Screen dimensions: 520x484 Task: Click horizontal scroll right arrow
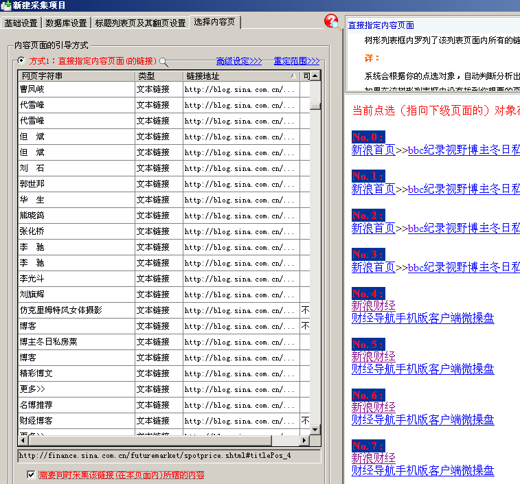pyautogui.click(x=304, y=440)
